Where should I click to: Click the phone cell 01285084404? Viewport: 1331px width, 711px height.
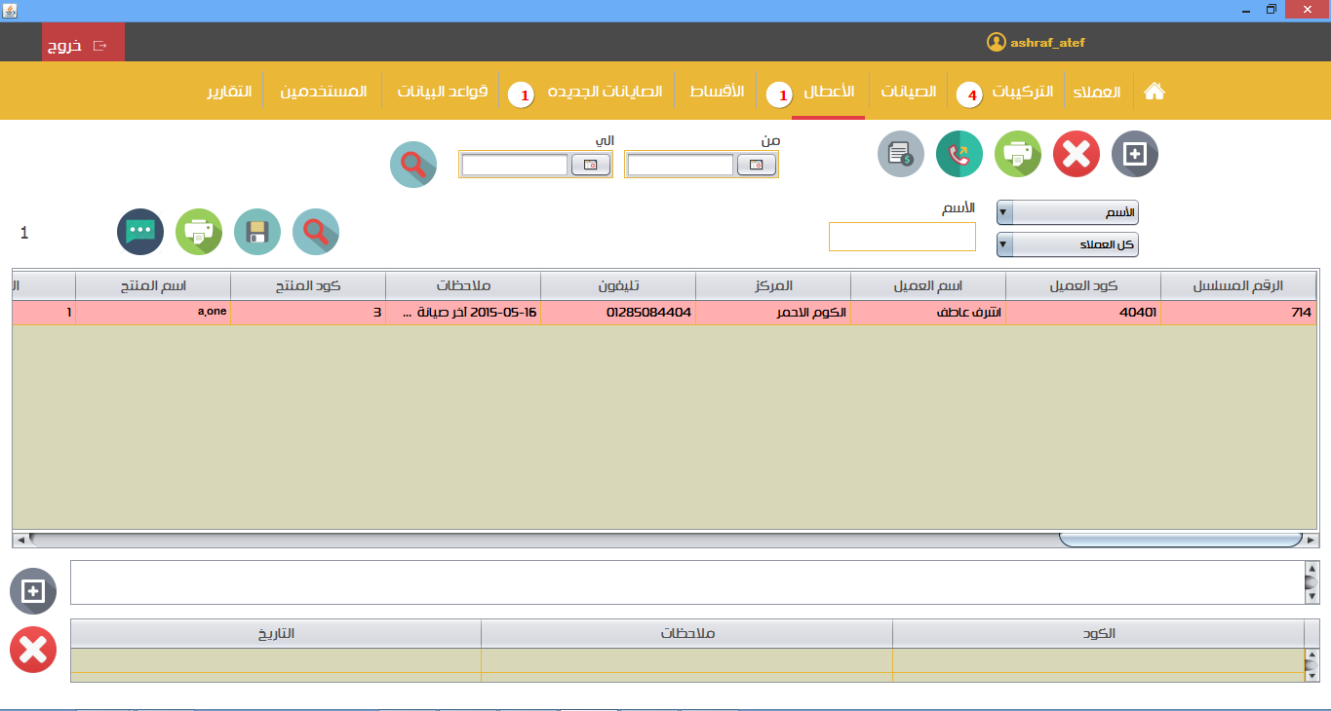click(x=618, y=313)
